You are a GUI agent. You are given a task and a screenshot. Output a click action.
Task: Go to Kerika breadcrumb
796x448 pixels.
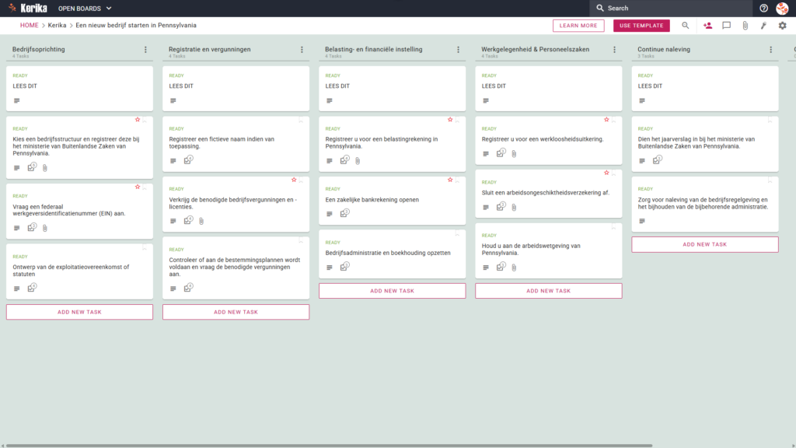click(x=57, y=26)
